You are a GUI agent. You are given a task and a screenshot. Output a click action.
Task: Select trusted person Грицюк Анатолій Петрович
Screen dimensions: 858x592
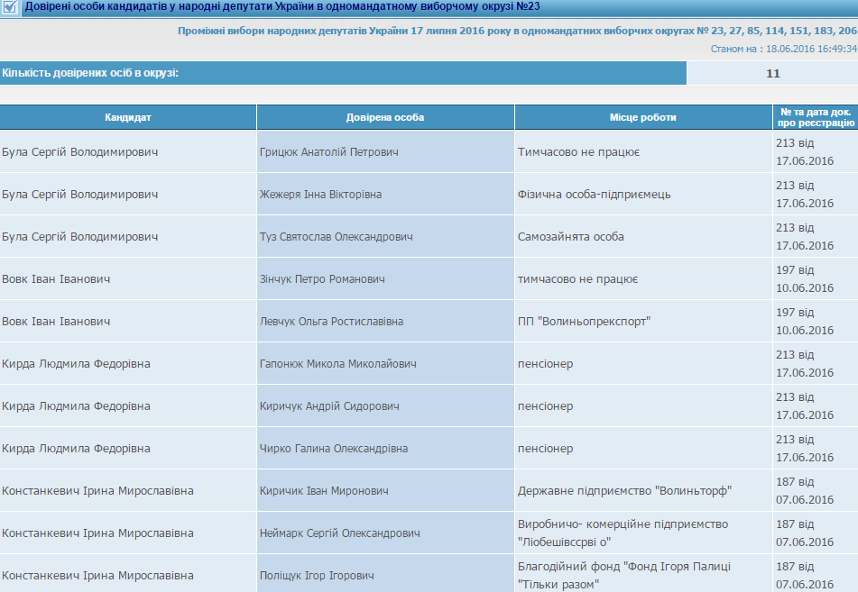click(x=328, y=152)
